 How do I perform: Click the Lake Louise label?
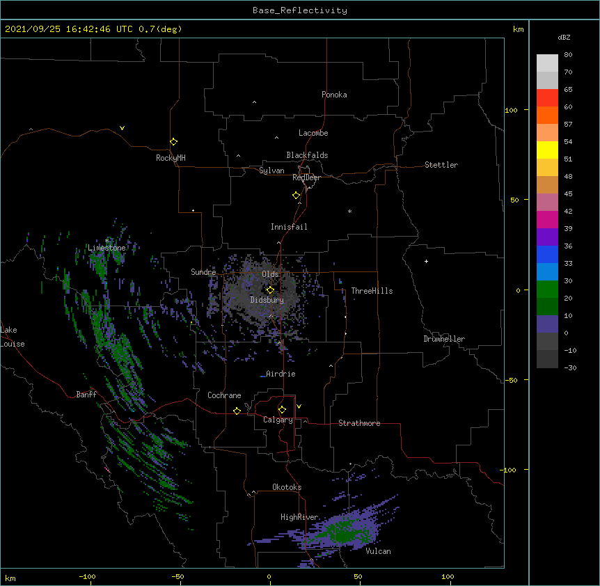[13, 337]
